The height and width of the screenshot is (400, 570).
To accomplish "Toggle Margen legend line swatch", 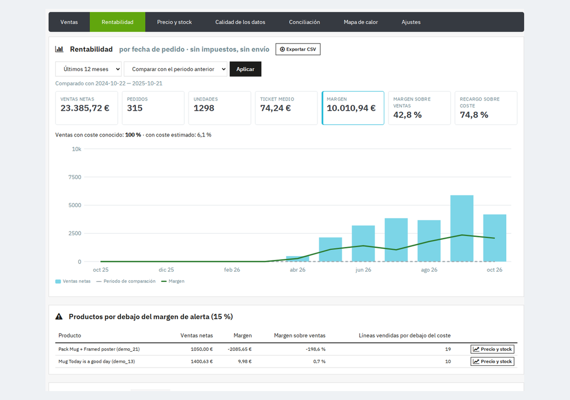I will click(164, 282).
